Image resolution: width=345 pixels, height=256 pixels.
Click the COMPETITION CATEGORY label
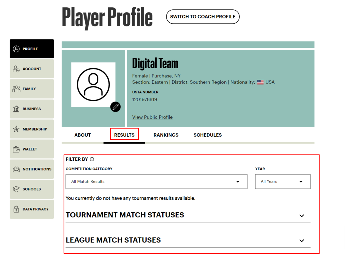(89, 169)
